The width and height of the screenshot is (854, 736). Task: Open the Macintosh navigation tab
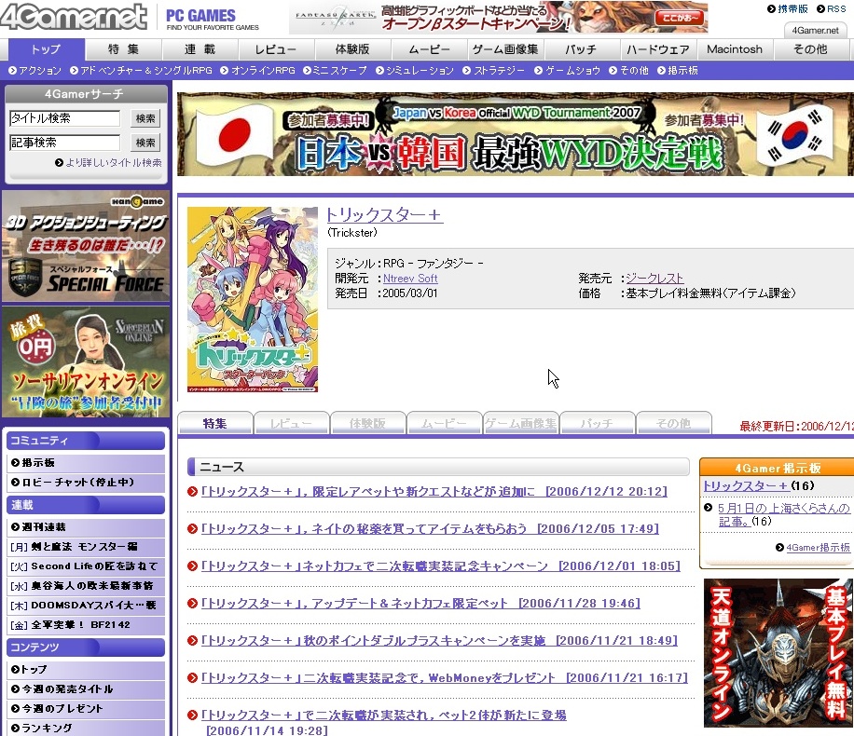pyautogui.click(x=735, y=49)
